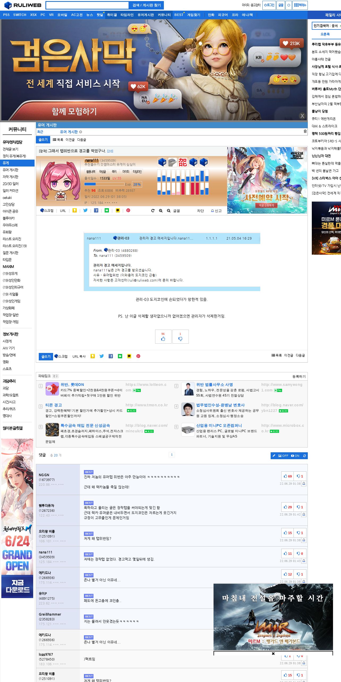Upvote the post with 96 likes
The width and height of the screenshot is (341, 682).
163,337
